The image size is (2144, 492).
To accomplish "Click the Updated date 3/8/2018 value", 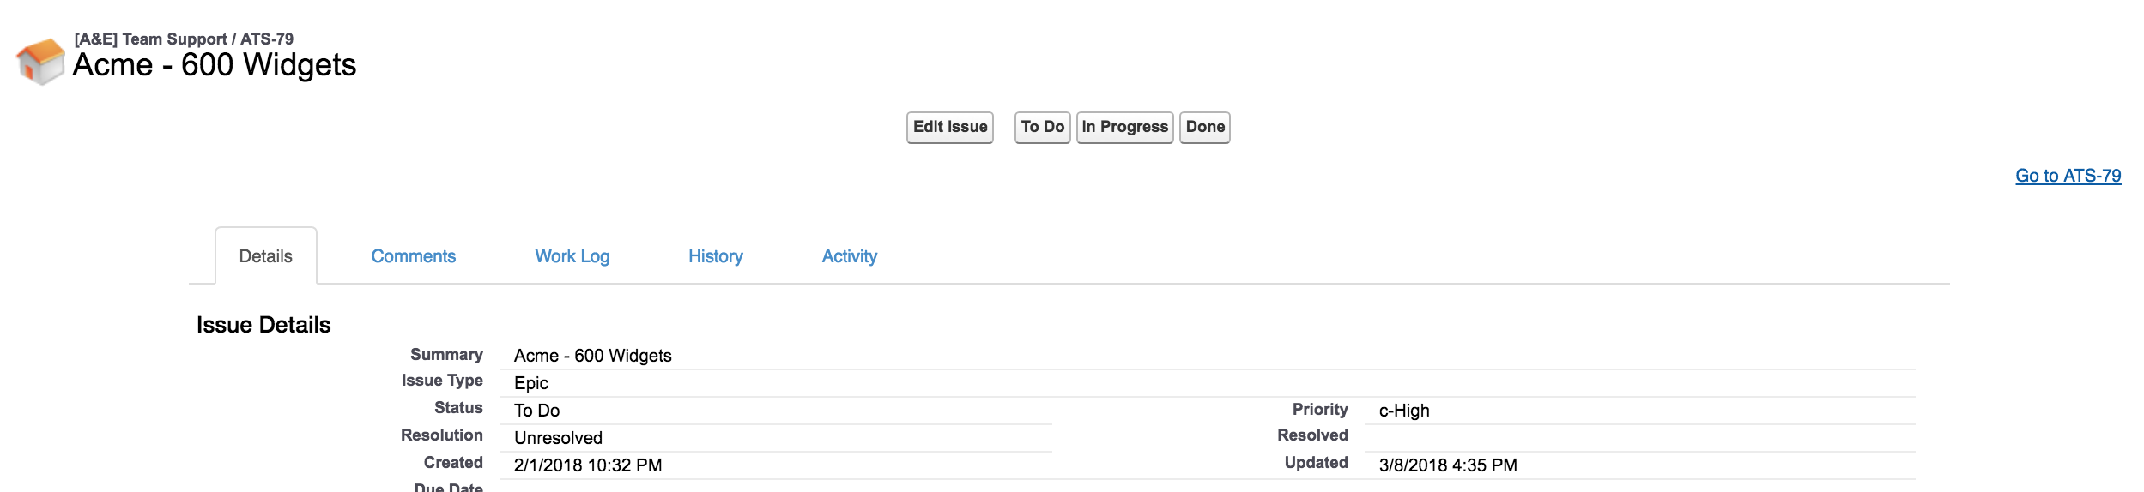I will tap(1447, 465).
